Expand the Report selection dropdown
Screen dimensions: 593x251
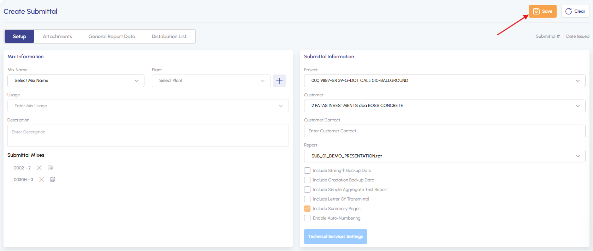pos(444,156)
